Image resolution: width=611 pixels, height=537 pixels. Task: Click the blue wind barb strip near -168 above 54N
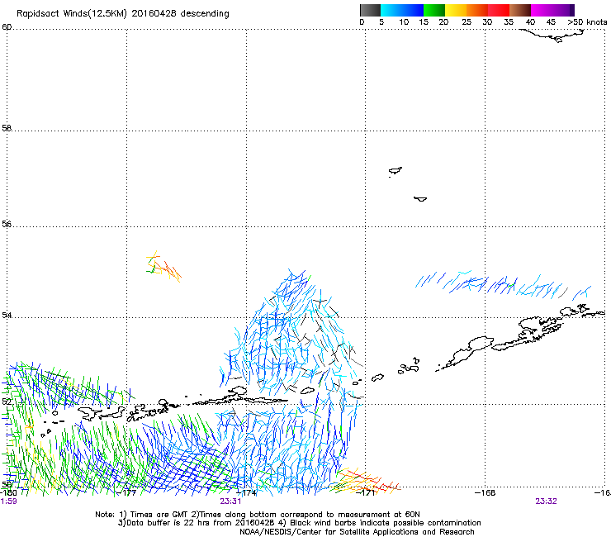[x=503, y=285]
